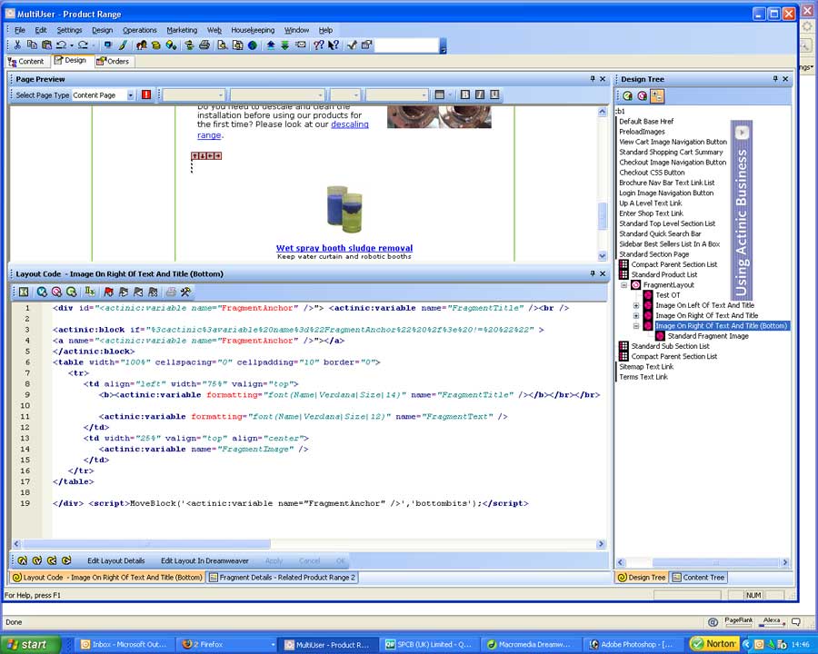Click the hammer tools icon in Layout Code toolbar
Image resolution: width=818 pixels, height=654 pixels.
coord(185,292)
